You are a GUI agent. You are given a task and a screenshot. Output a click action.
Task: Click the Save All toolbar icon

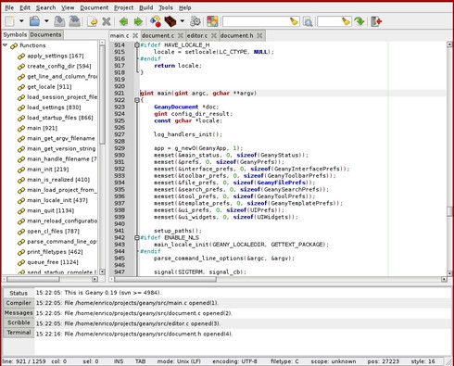(75, 21)
